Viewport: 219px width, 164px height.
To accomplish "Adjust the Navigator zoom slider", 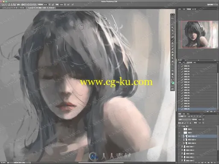I will coord(198,60).
